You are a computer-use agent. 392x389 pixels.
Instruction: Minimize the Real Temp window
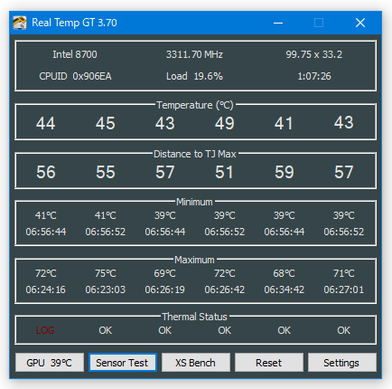[x=278, y=23]
